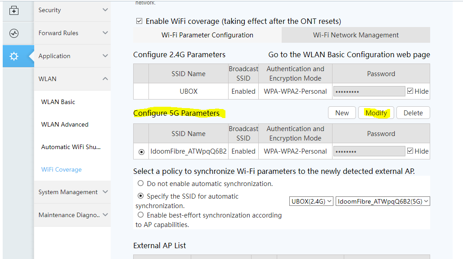Toggle Hide checkbox for 5G password
Image resolution: width=463 pixels, height=259 pixels.
pyautogui.click(x=410, y=151)
